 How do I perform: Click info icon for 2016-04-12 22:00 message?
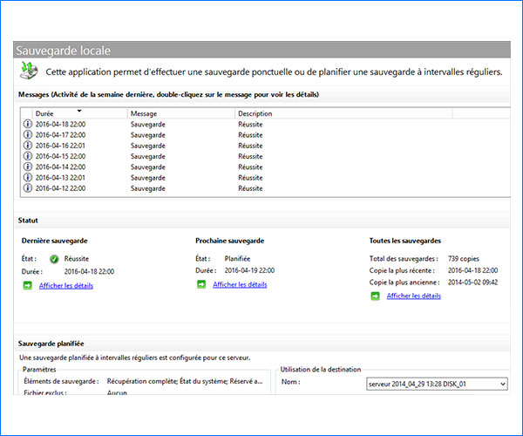(x=27, y=187)
